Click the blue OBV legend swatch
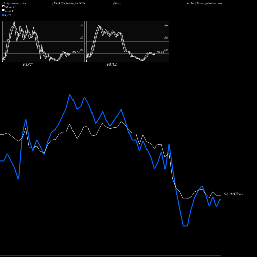 point(3,15)
